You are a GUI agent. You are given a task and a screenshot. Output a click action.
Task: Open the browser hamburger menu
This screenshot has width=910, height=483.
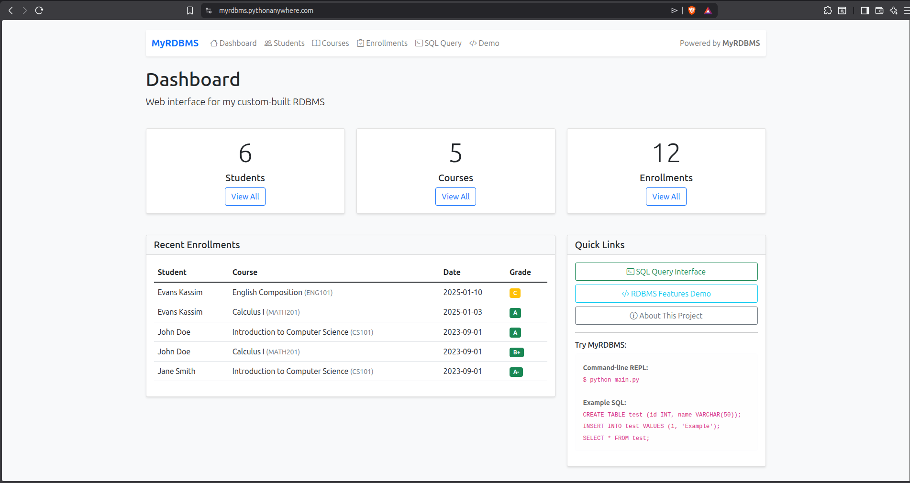coord(906,10)
